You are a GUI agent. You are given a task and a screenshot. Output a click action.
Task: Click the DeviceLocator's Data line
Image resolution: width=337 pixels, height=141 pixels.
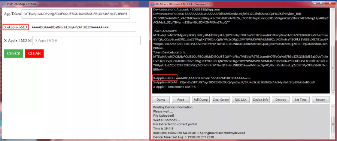[x=241, y=18]
